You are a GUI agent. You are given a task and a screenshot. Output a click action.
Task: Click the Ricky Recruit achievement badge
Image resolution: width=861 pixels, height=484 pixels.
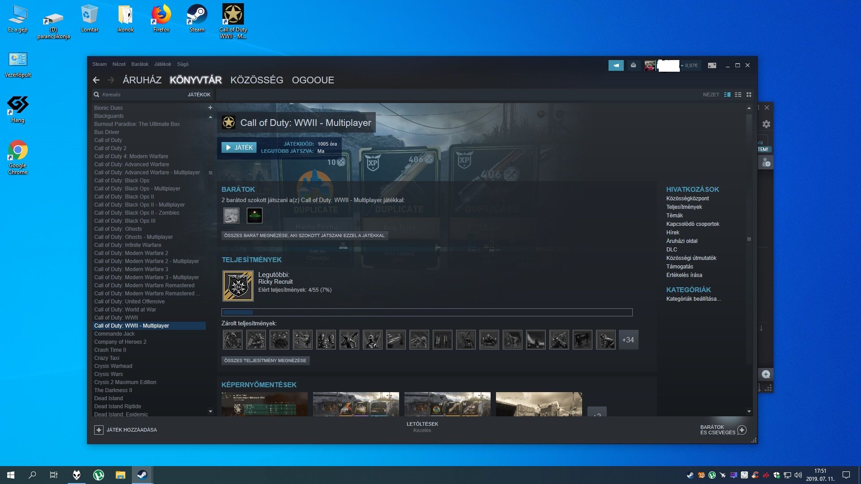point(238,286)
